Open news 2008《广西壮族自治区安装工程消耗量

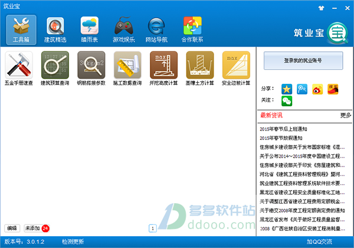coord(302,229)
